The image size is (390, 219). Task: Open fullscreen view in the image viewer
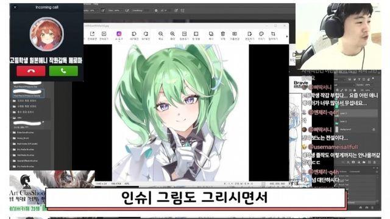click(92, 35)
